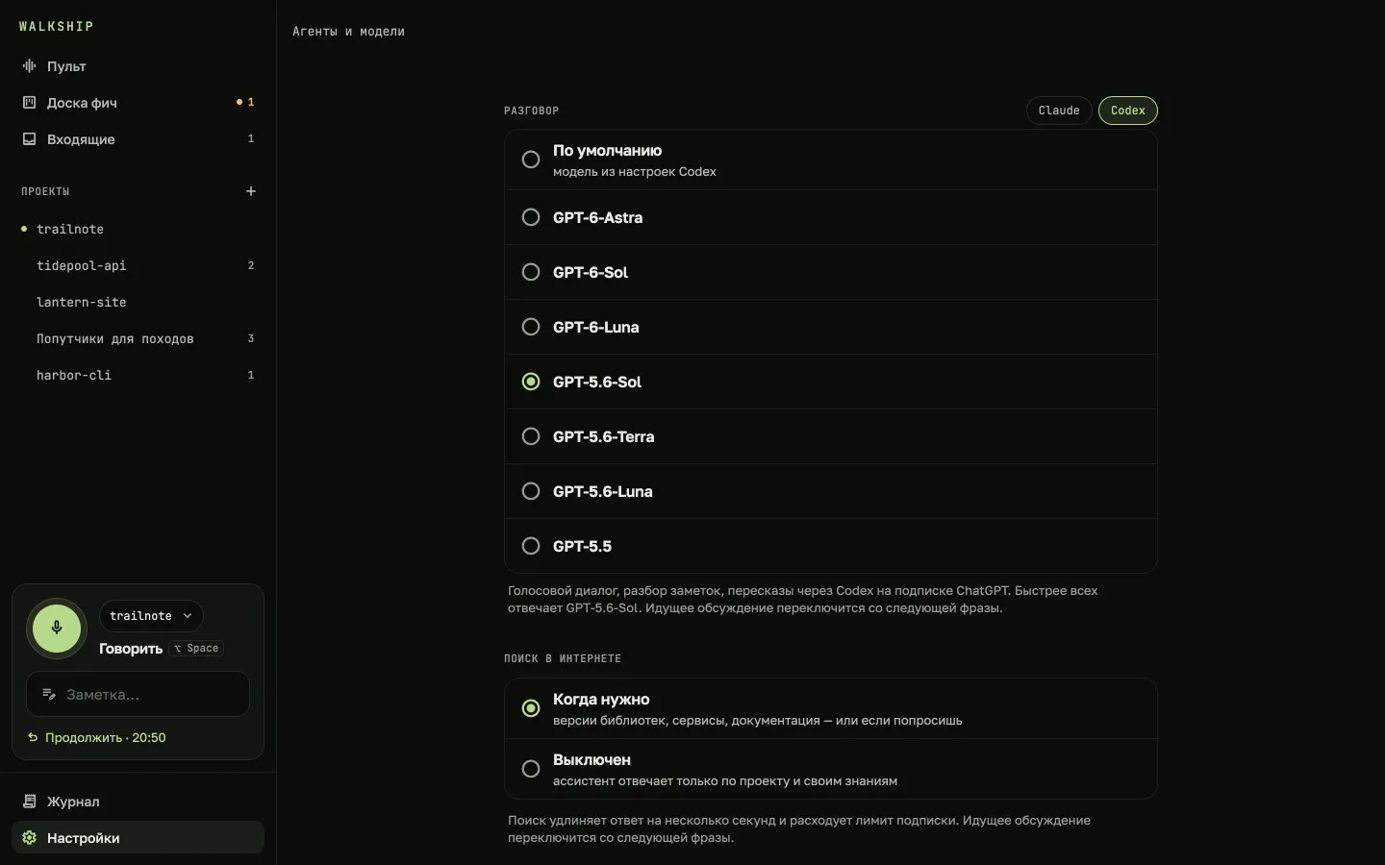Click the WALKSHIP logo
Screen dimensions: 1385x865
click(x=57, y=27)
